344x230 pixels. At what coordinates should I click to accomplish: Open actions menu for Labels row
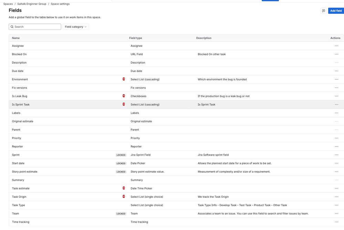tap(336, 113)
